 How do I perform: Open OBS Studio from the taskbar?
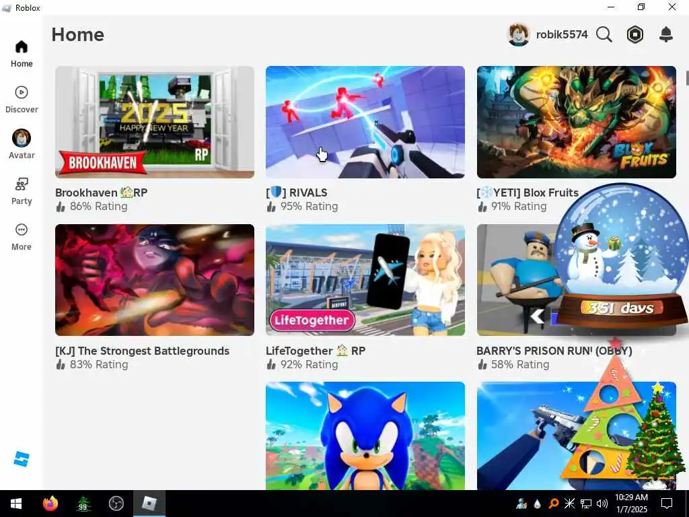pos(116,504)
